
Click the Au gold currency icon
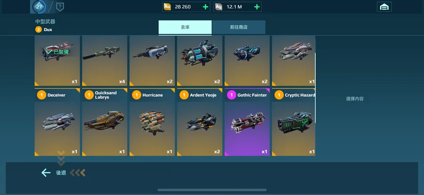pyautogui.click(x=167, y=7)
